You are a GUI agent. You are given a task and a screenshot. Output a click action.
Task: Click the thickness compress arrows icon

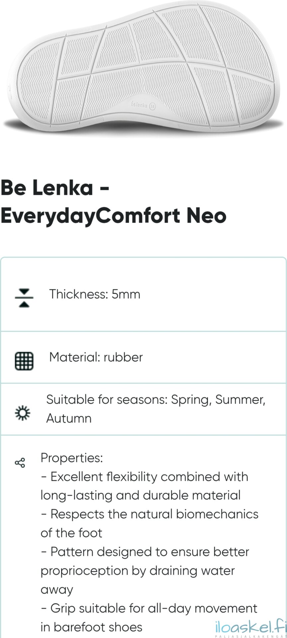pos(24,298)
